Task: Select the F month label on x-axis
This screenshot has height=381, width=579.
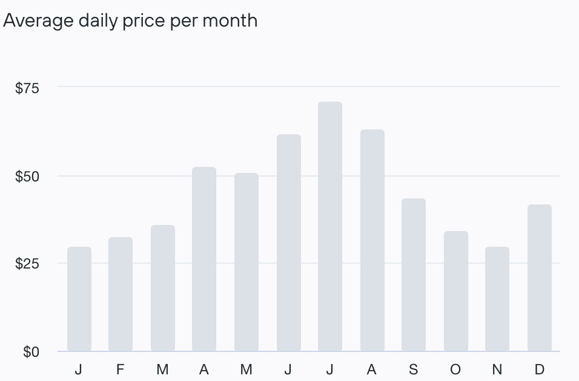Action: [x=121, y=370]
